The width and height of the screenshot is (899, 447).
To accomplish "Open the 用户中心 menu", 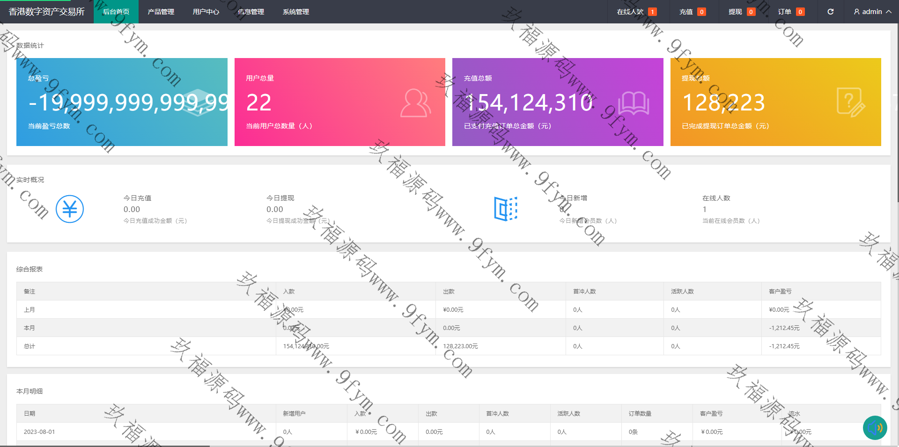I will click(206, 12).
